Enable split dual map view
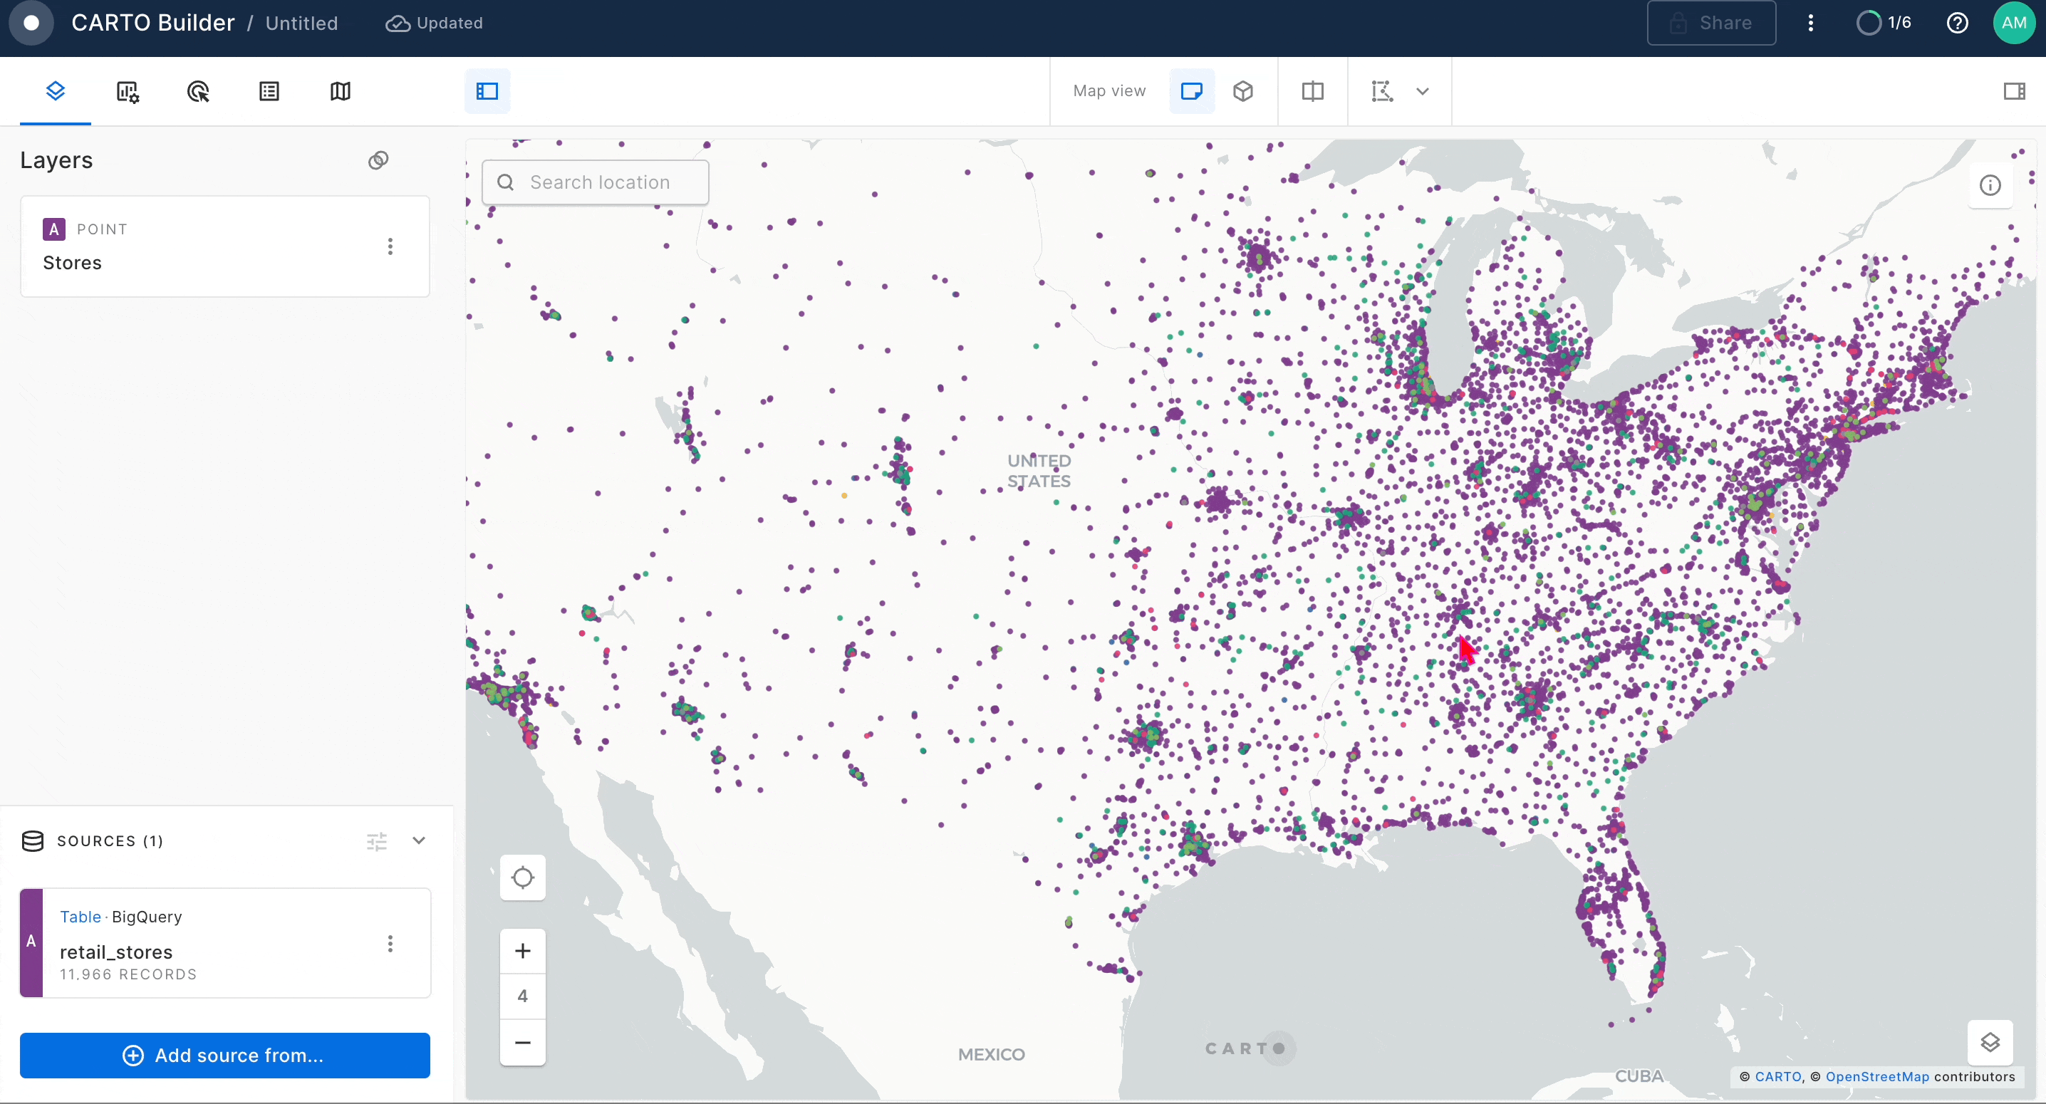Viewport: 2046px width, 1104px height. point(1312,91)
